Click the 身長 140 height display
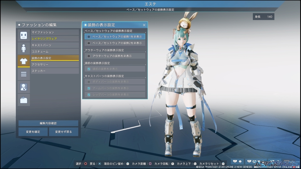Image resolution: width=301 pixels, height=169 pixels. [x=264, y=17]
